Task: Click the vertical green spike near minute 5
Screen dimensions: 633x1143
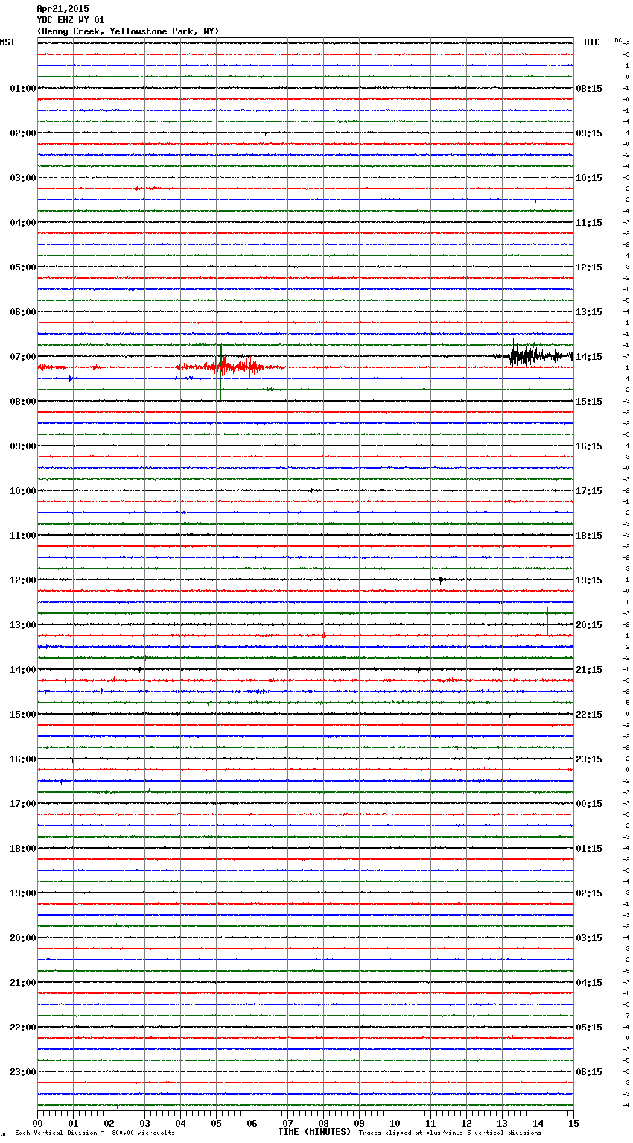Action: (x=220, y=372)
